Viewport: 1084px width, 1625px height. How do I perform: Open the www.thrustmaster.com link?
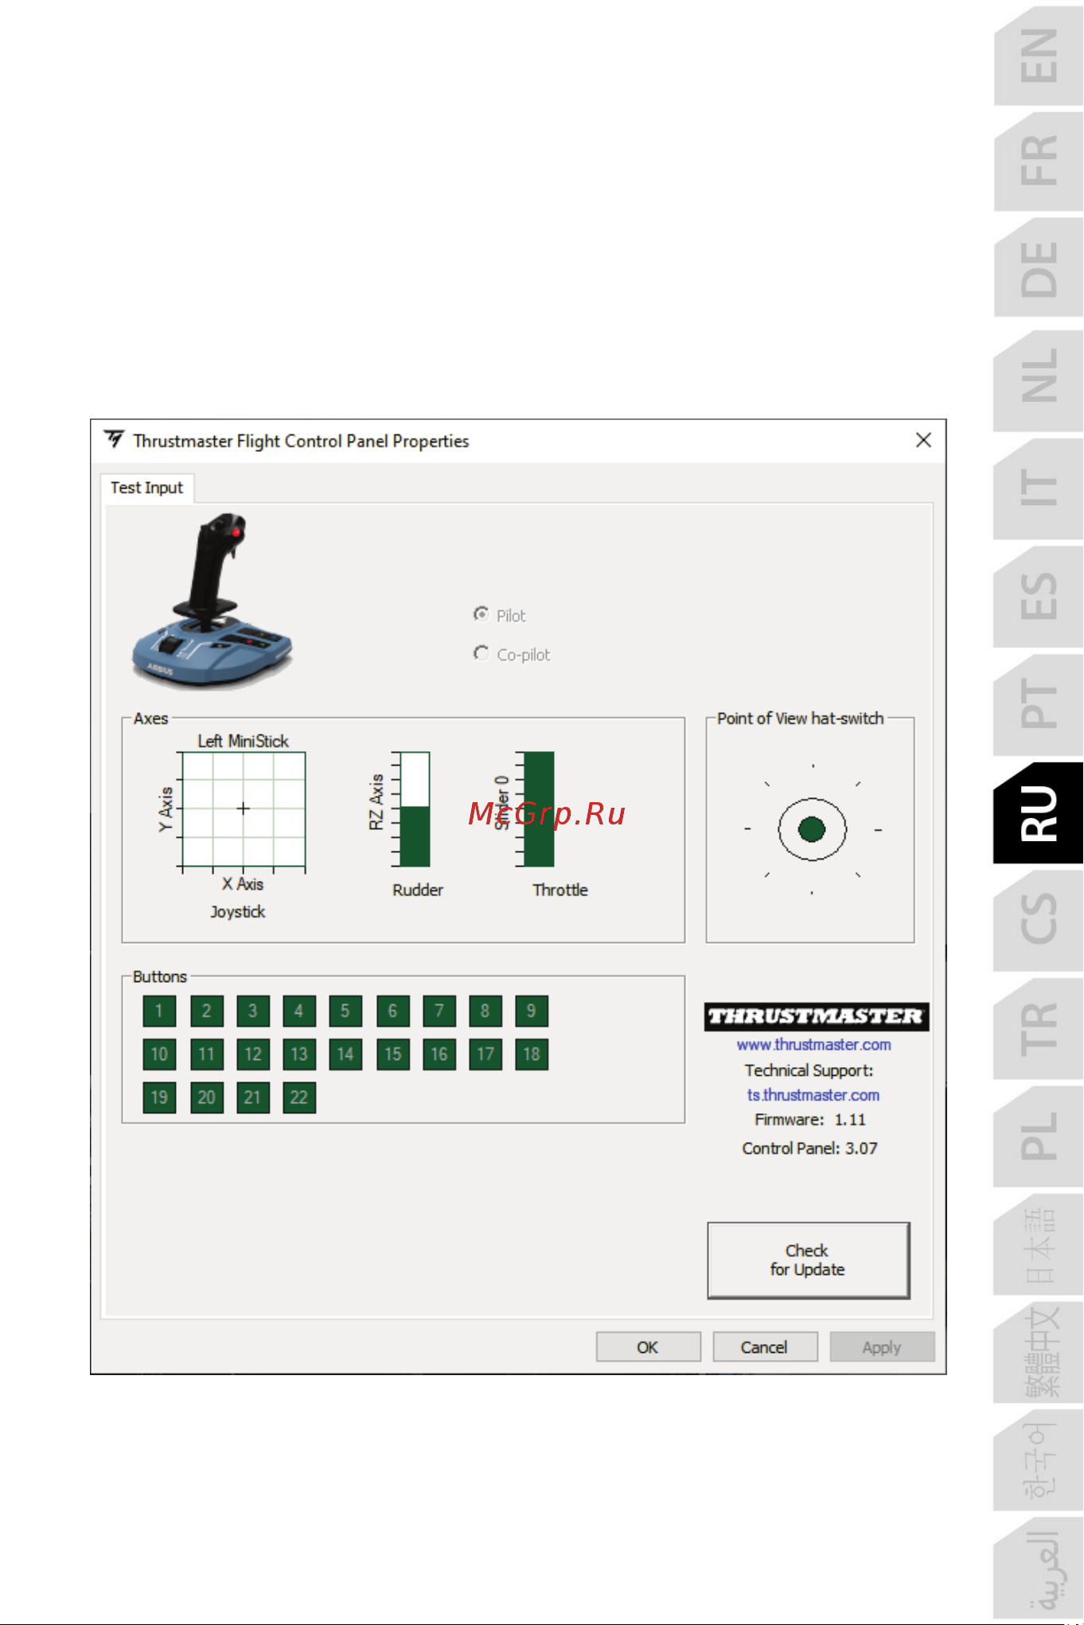(813, 1044)
